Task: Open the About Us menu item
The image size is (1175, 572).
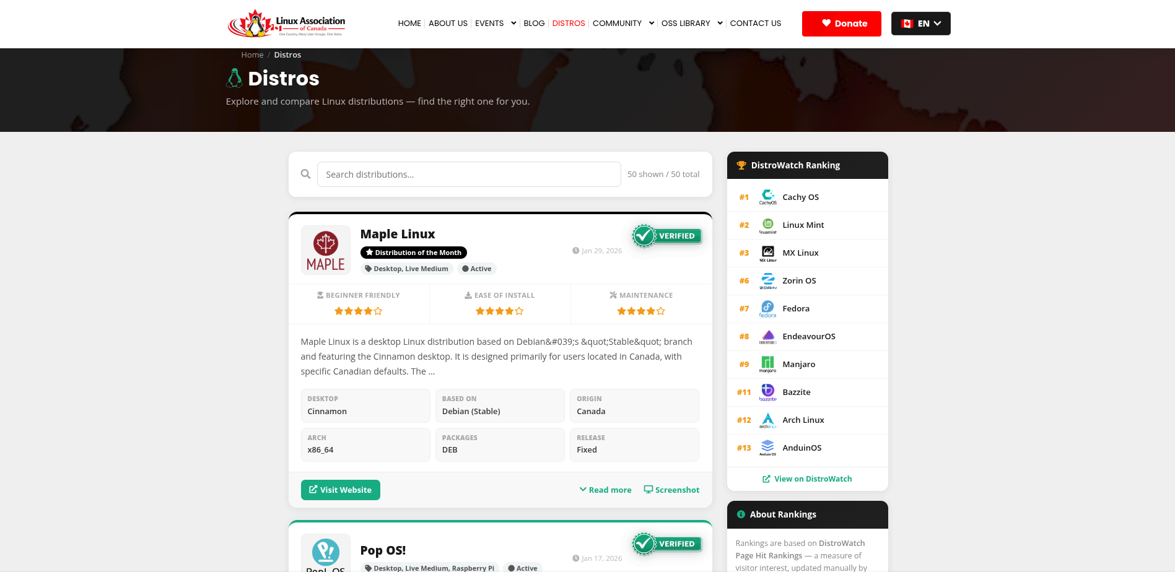Action: coord(448,24)
